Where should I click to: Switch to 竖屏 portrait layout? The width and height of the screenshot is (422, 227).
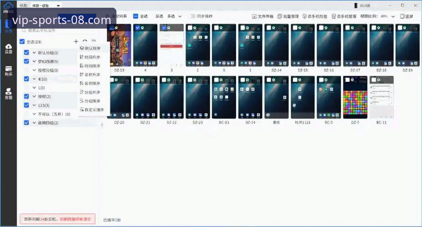click(x=407, y=16)
